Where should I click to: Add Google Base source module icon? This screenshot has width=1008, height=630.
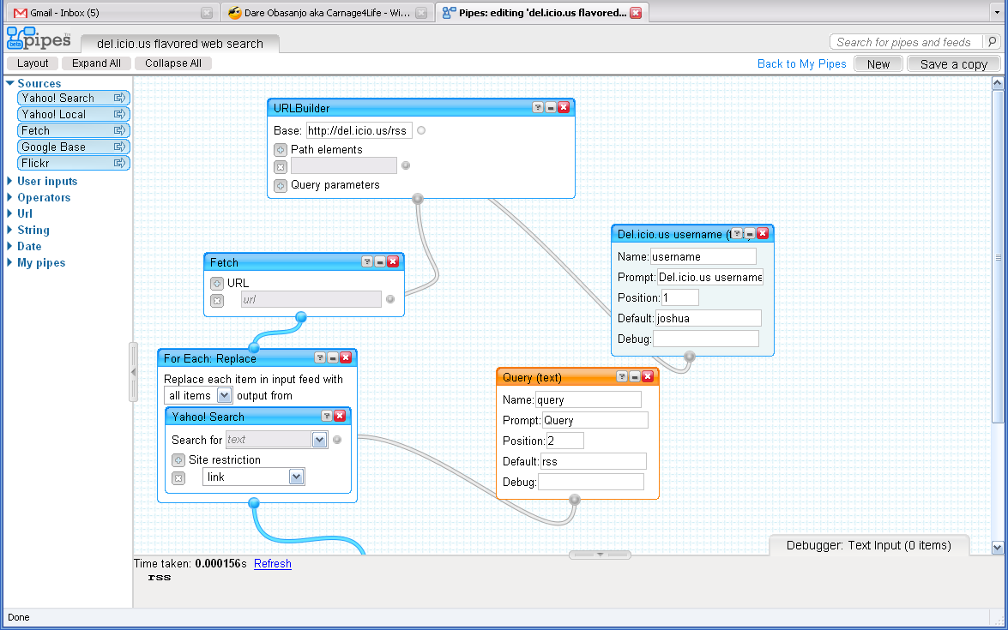point(119,147)
